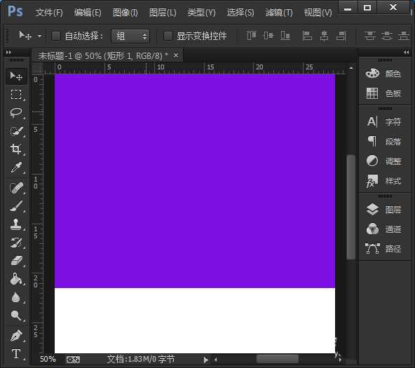This screenshot has height=368, width=415.
Task: Select the Paint Bucket tool
Action: (16, 279)
